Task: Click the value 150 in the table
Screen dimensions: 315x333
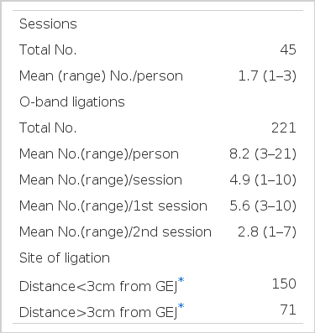Action: click(284, 284)
